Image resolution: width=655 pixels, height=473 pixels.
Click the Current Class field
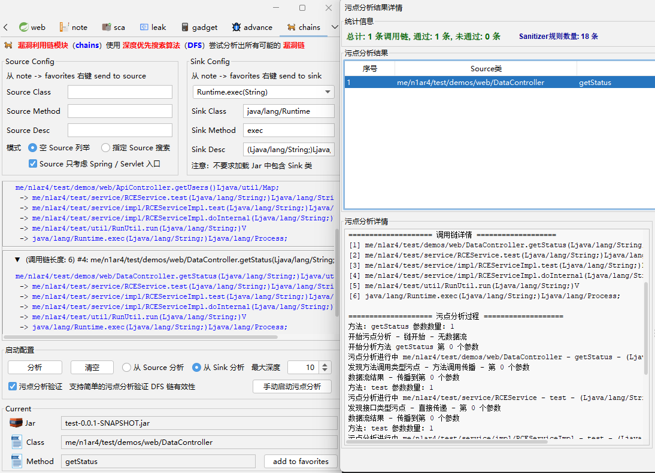click(199, 442)
